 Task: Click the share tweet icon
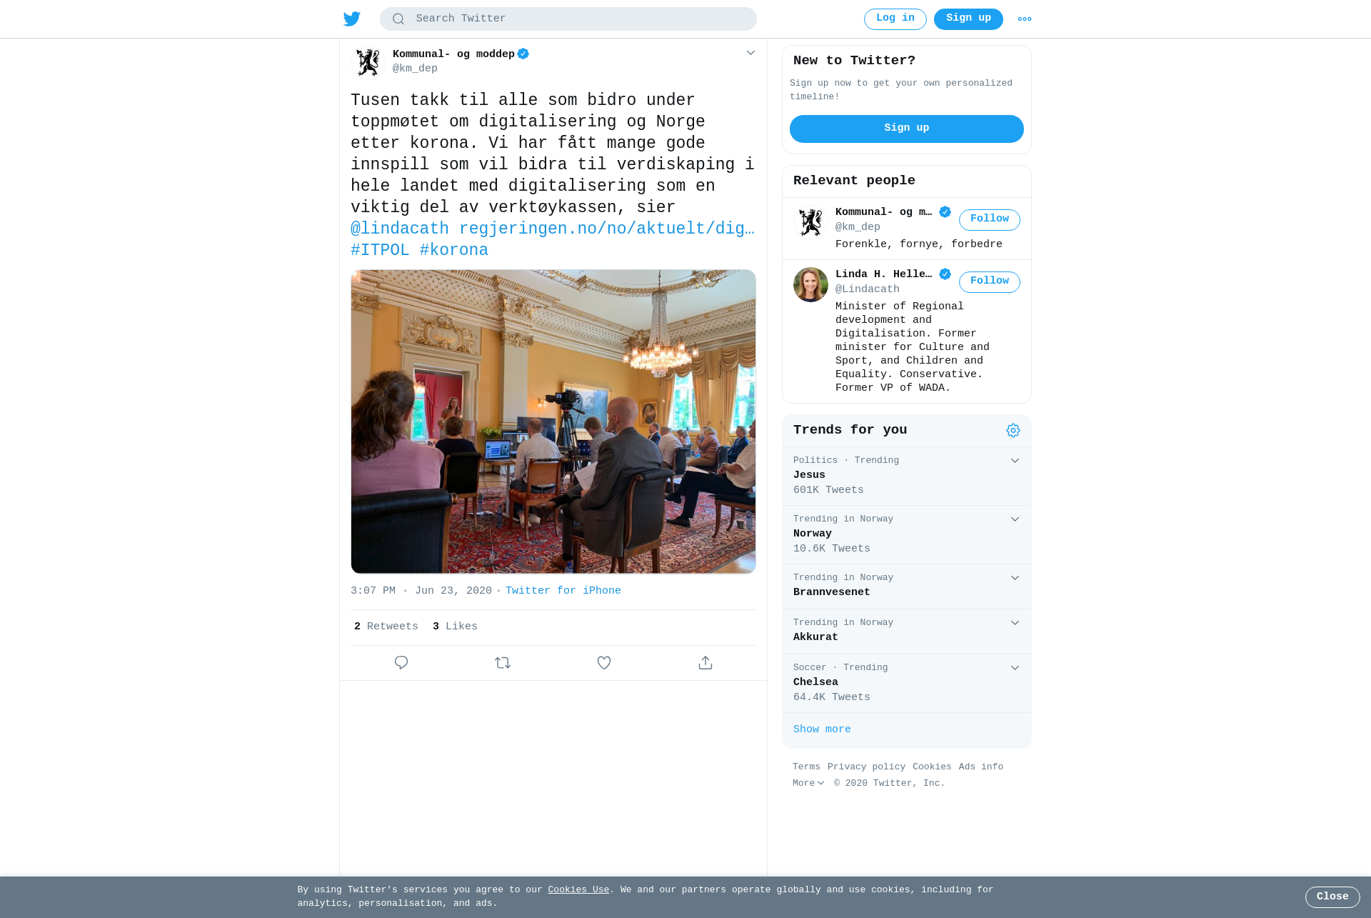(705, 663)
